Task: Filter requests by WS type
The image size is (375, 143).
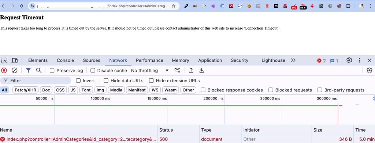Action: [155, 90]
